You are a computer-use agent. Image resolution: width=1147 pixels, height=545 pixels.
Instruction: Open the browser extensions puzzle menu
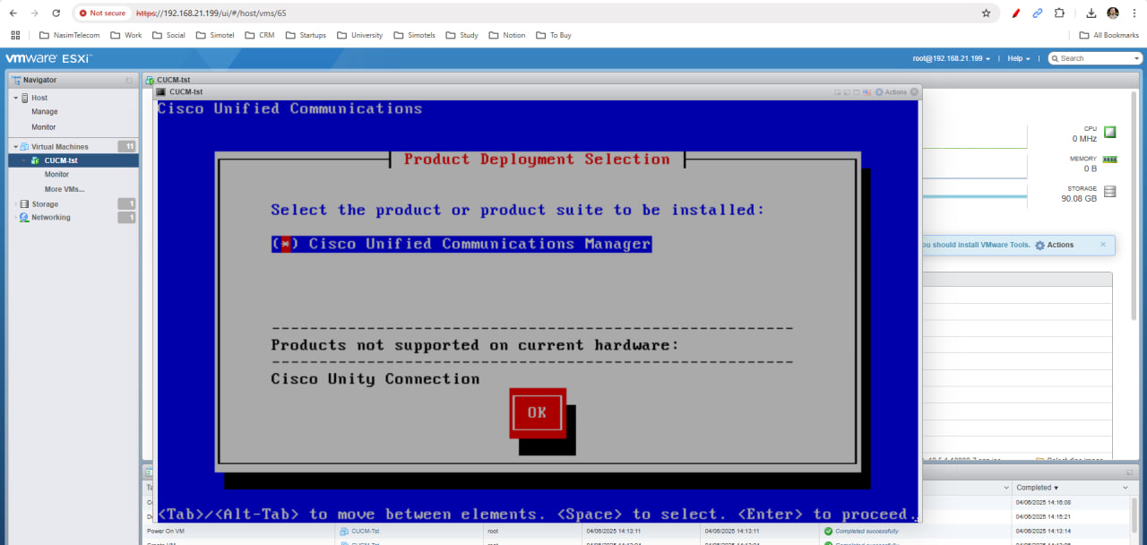[x=1059, y=13]
